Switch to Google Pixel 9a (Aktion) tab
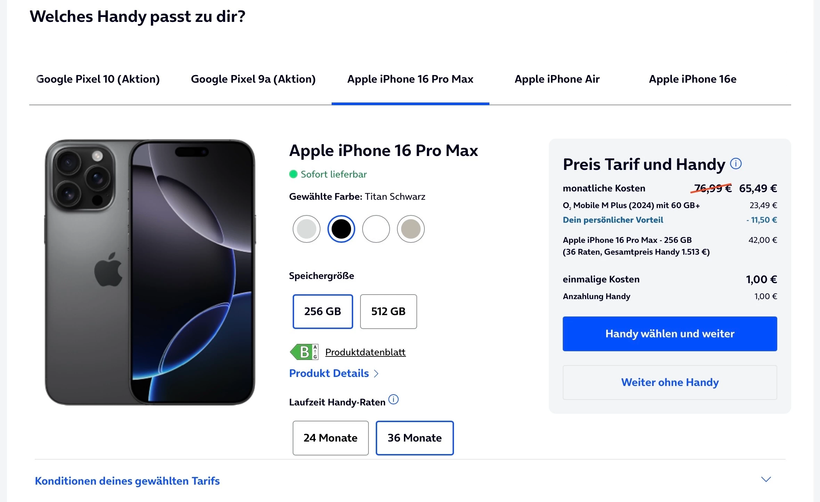Image resolution: width=820 pixels, height=502 pixels. tap(253, 79)
